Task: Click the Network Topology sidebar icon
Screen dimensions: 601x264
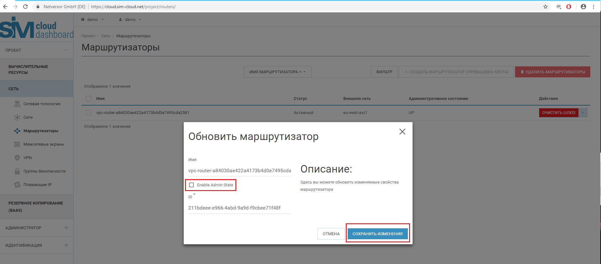Action: coord(17,104)
